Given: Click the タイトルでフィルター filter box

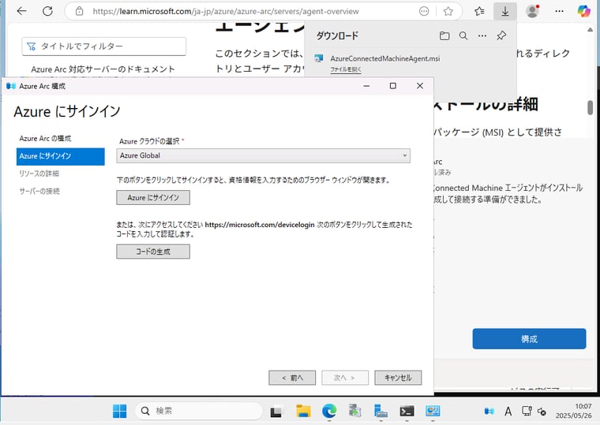Looking at the screenshot, I should pos(104,47).
